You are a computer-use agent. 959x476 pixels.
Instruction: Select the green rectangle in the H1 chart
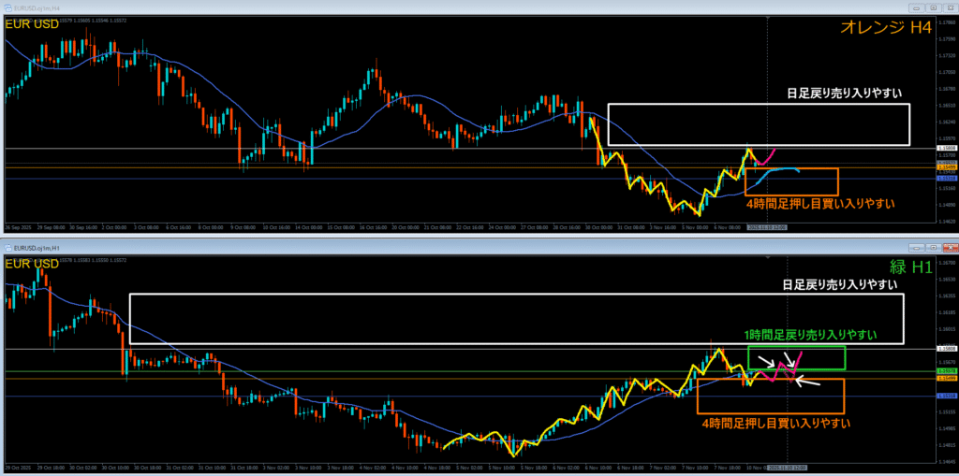(796, 347)
